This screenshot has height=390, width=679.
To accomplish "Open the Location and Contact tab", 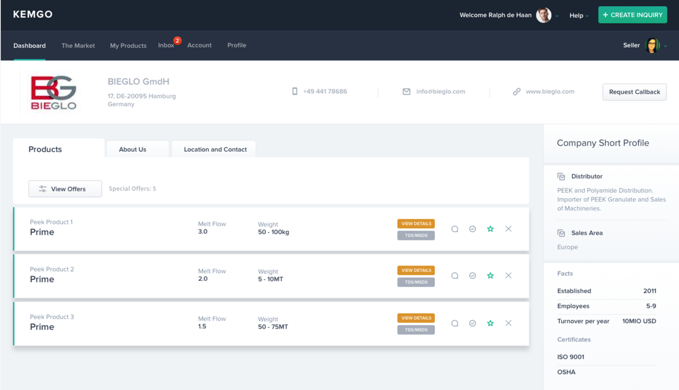I will click(213, 149).
